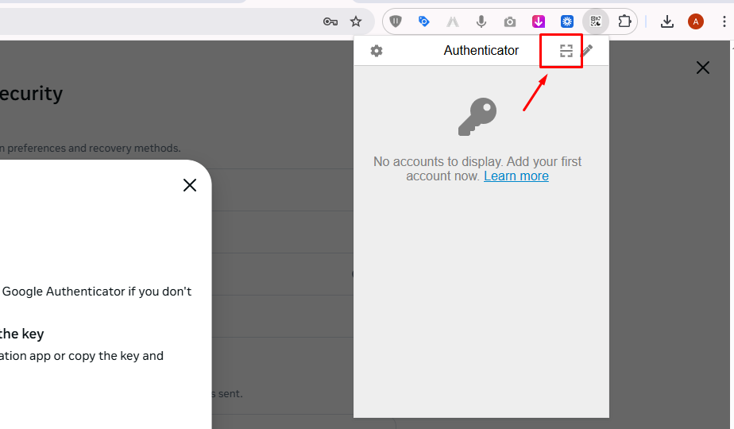
Task: Click the password key icon in address bar
Action: click(x=330, y=21)
